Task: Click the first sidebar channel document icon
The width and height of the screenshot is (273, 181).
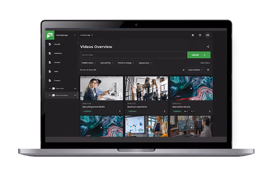Action: (50, 44)
